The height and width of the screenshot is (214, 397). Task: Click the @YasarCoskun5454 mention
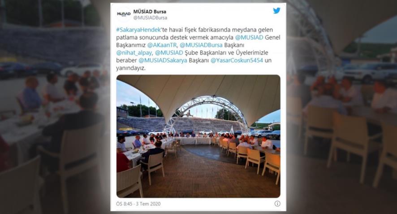237,61
